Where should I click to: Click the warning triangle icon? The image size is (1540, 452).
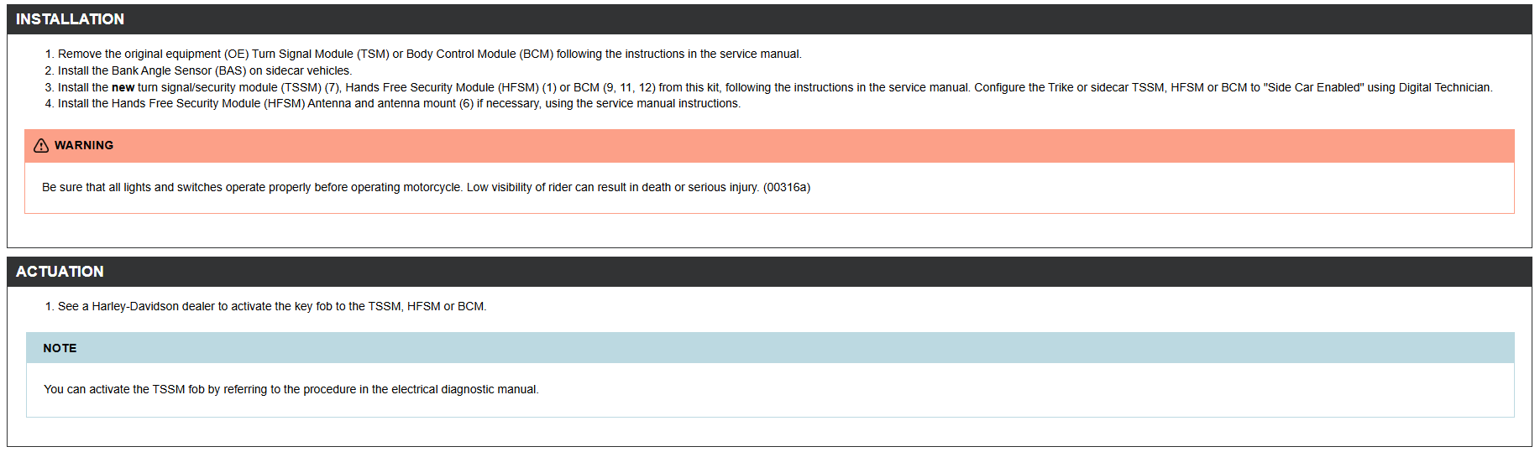41,146
